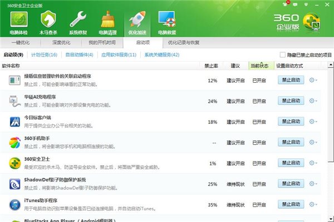
Task: Click the 绿盾信息管理软件 program icon
Action: click(14, 80)
